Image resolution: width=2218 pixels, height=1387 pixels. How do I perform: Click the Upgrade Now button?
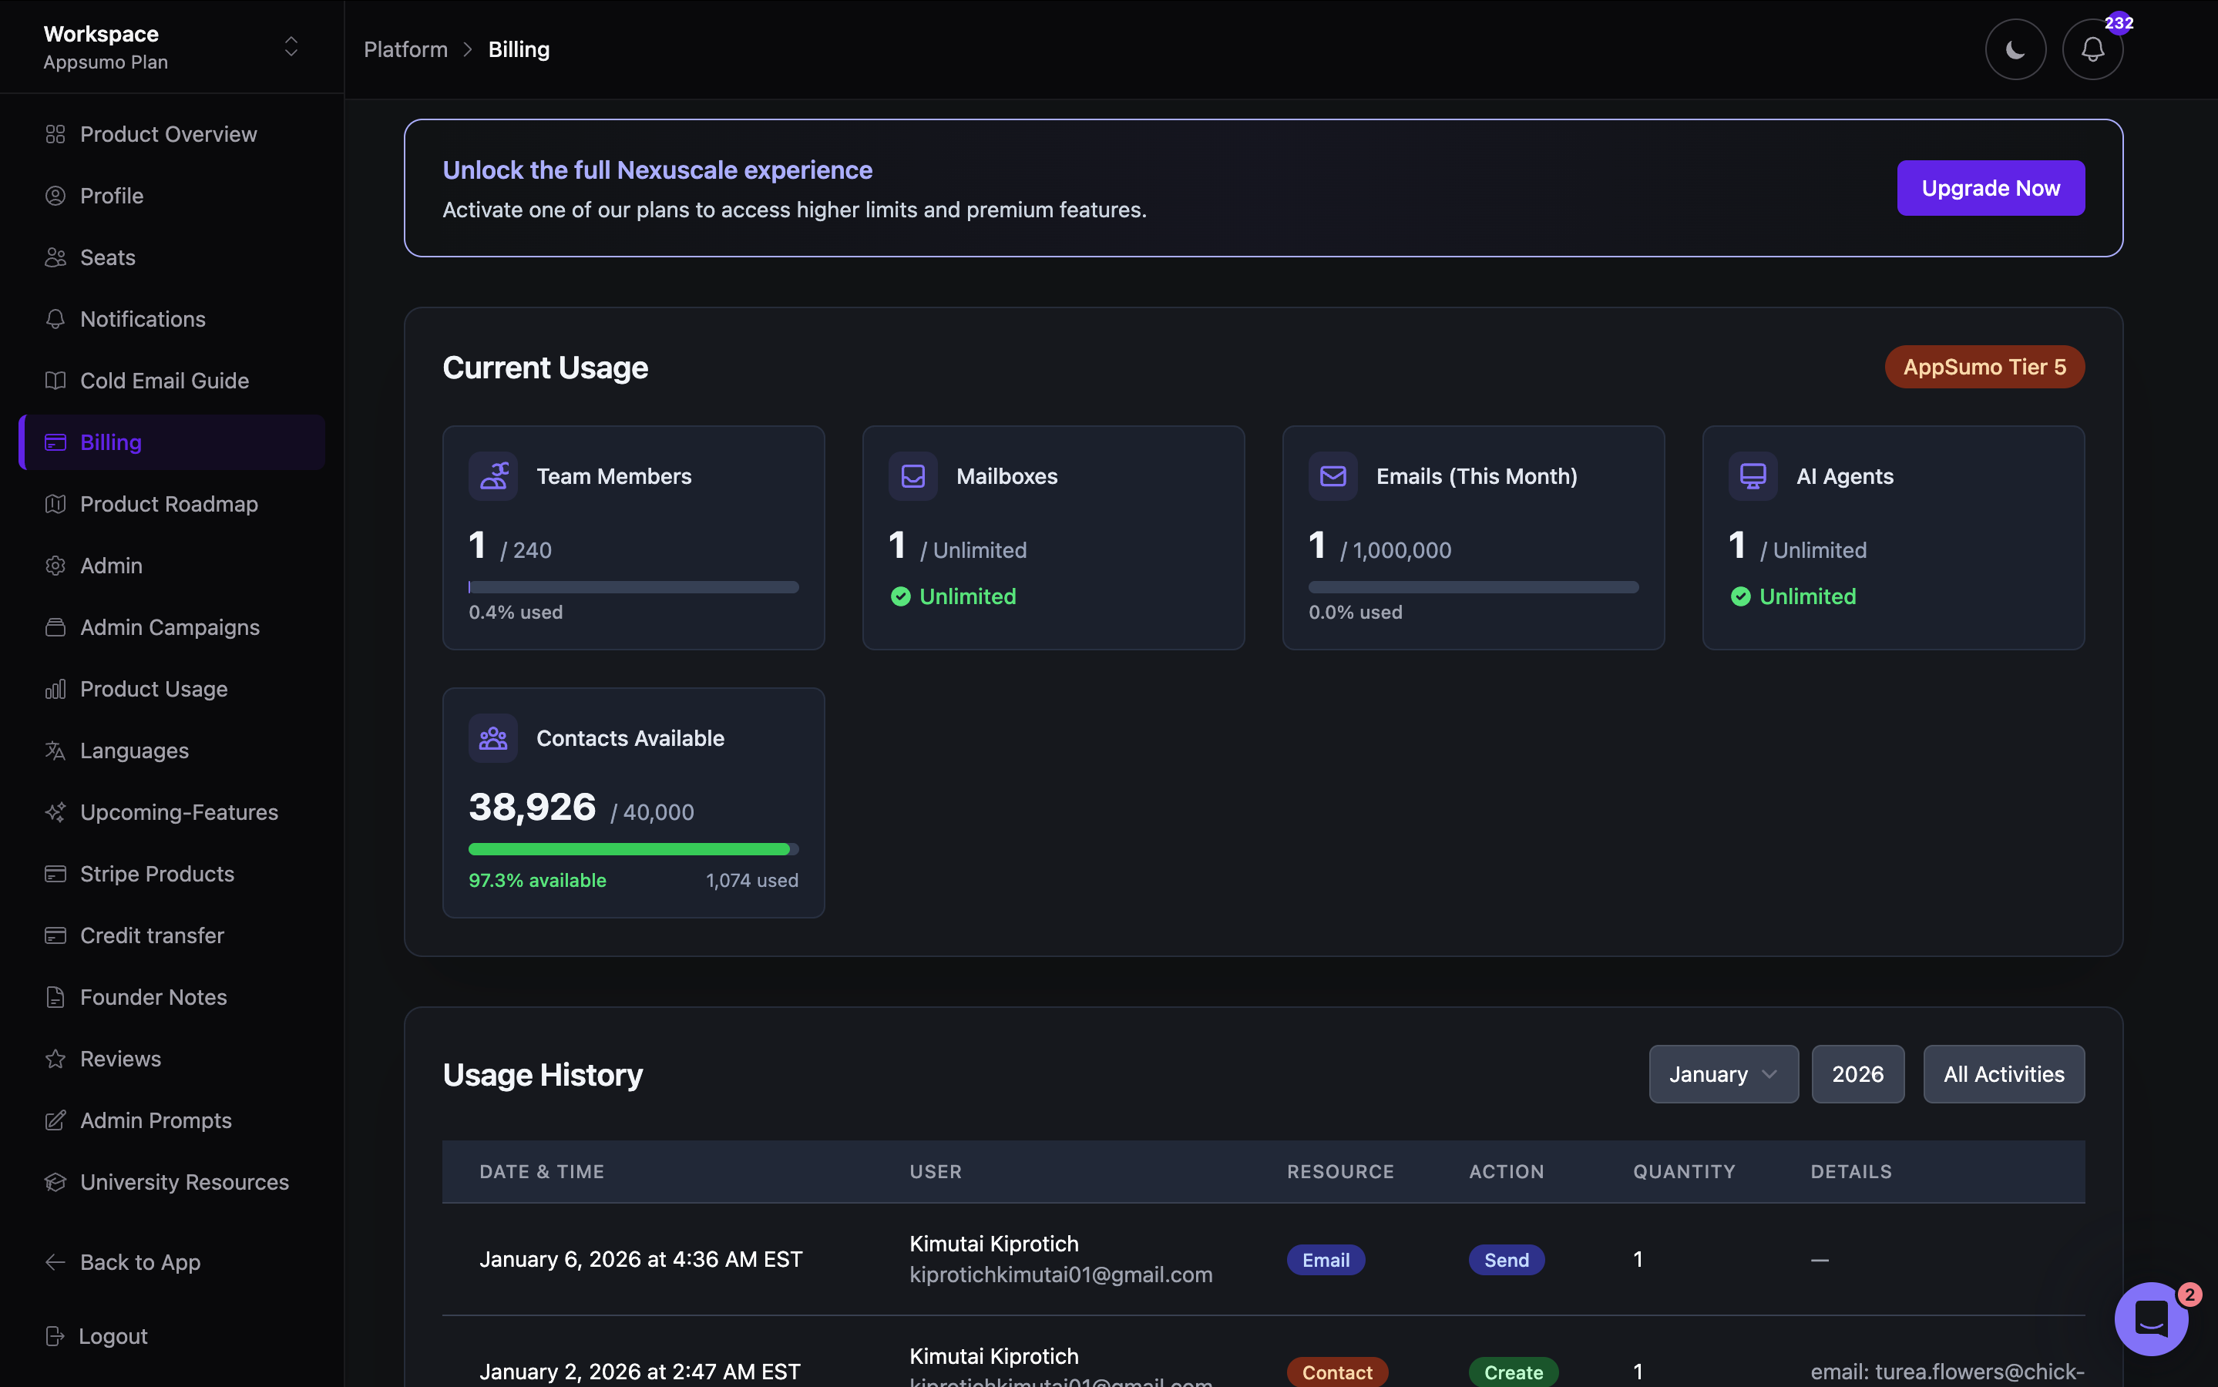(x=1990, y=187)
